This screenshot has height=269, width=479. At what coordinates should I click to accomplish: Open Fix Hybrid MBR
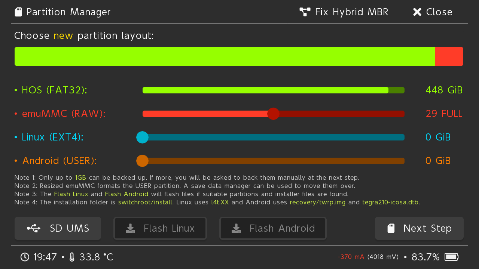pos(344,12)
